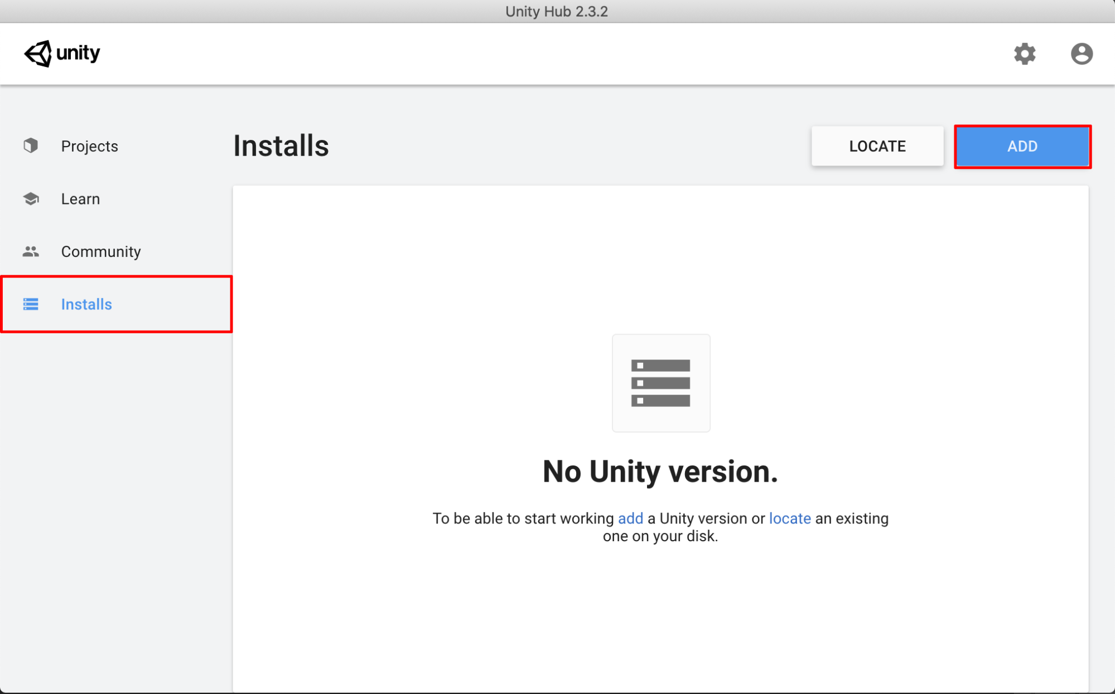Open settings via the gear icon
Viewport: 1115px width, 694px height.
pyautogui.click(x=1024, y=54)
